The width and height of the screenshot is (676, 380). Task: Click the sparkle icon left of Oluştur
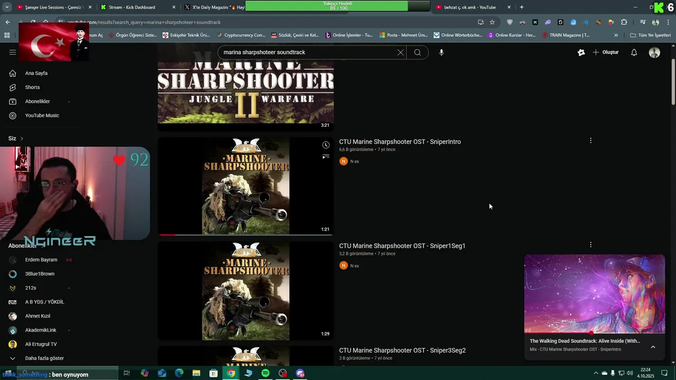pyautogui.click(x=581, y=52)
